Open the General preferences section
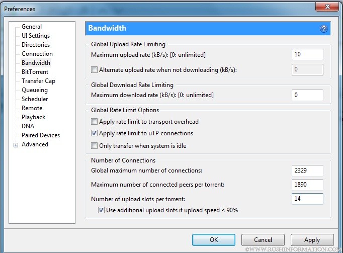343x253 pixels. click(32, 27)
